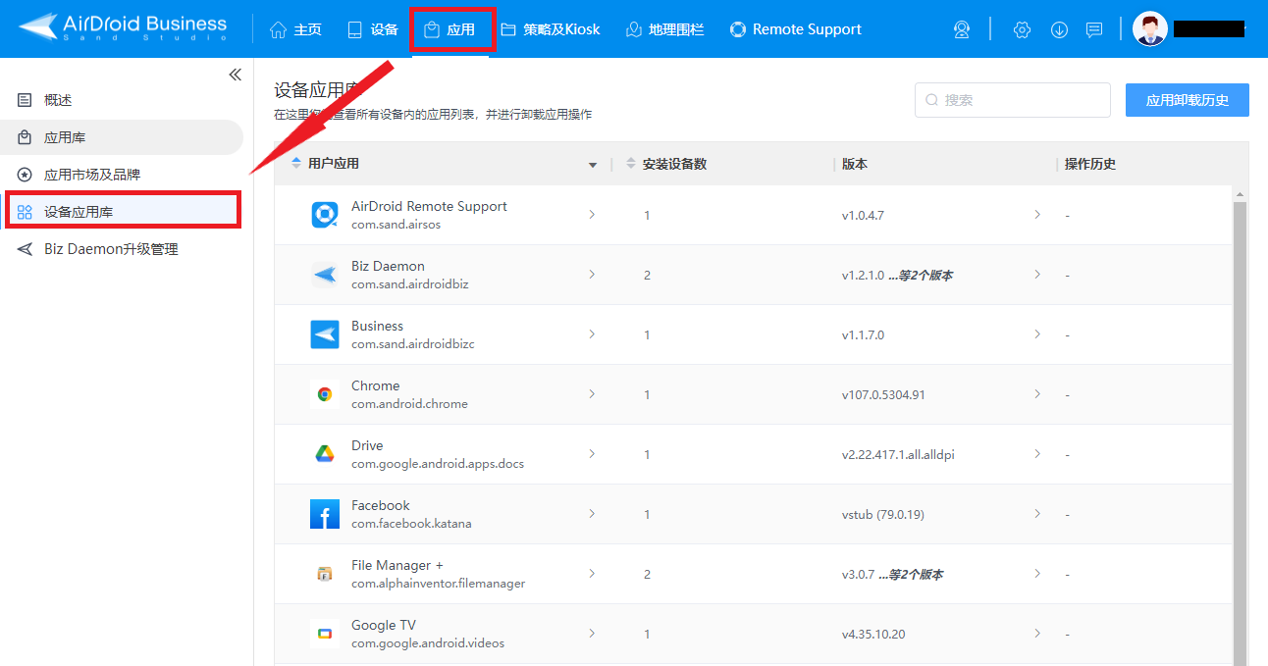This screenshot has width=1268, height=666.
Task: Click the search box 搜索
Action: [1012, 100]
